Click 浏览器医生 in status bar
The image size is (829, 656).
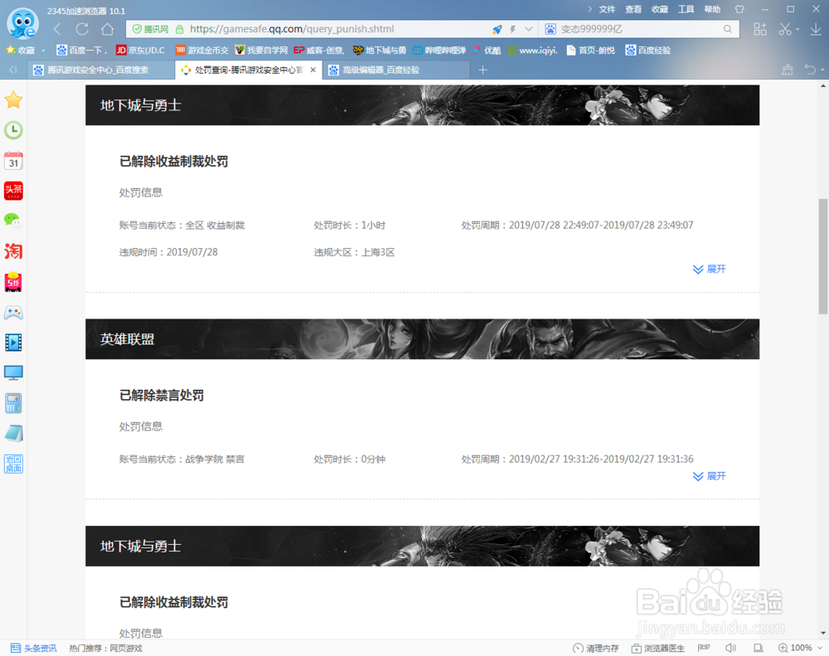pos(658,648)
